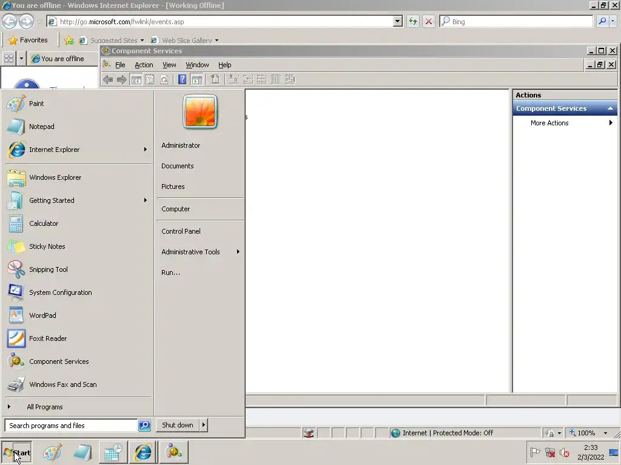
Task: Open Help via blue question mark icon
Action: point(182,79)
